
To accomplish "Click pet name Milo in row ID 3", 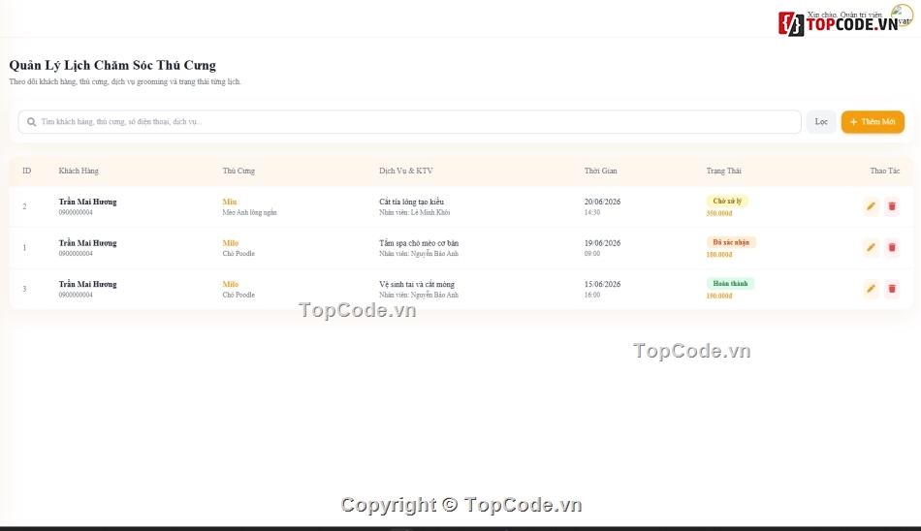I will click(231, 284).
